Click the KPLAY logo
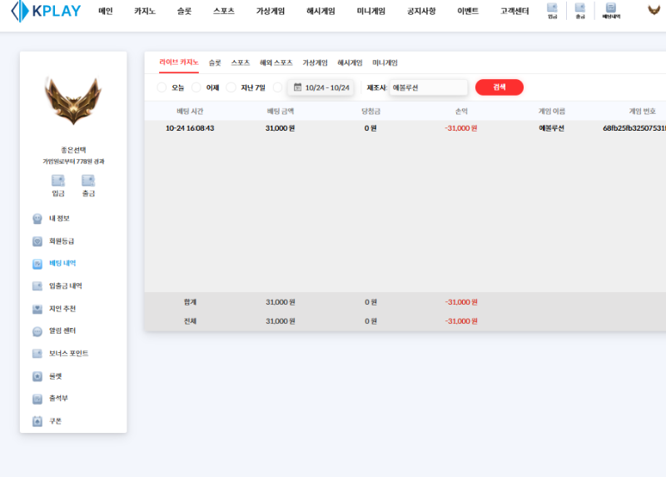Viewport: 666px width, 477px height. pos(46,12)
